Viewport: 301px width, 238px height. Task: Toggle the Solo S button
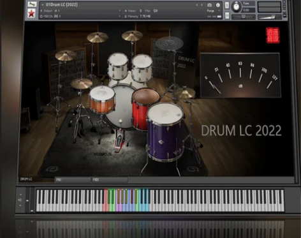pyautogui.click(x=227, y=5)
